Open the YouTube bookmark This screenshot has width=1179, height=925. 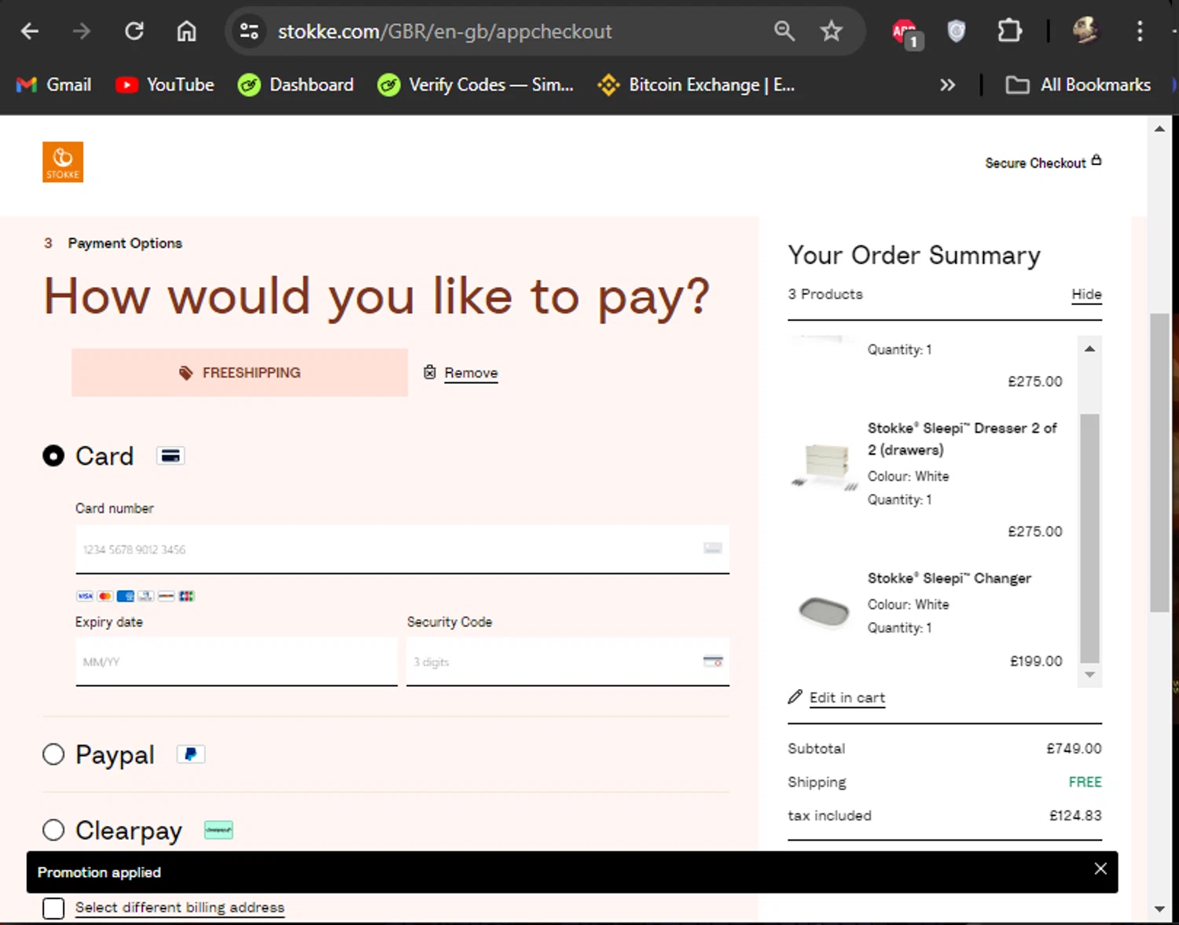point(165,85)
